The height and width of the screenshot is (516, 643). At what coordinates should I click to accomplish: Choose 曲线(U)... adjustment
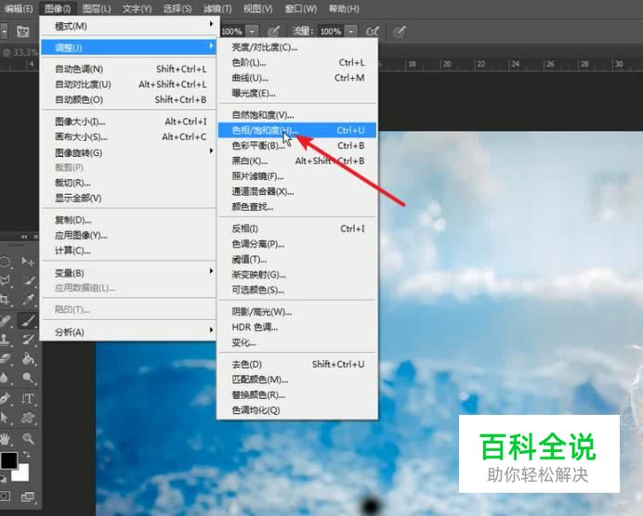(297, 78)
